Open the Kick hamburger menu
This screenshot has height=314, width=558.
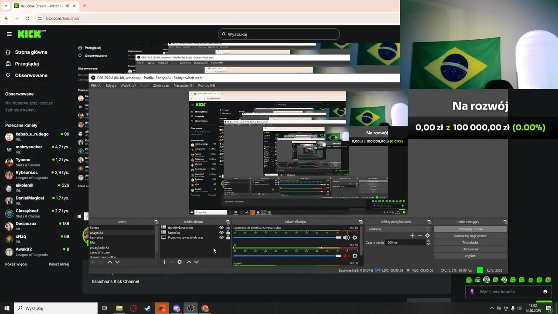point(9,34)
